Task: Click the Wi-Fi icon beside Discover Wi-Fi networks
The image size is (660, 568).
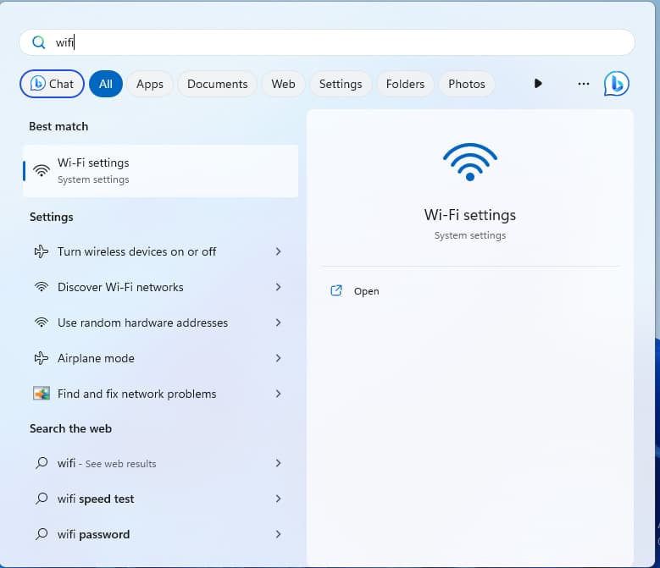Action: point(42,287)
